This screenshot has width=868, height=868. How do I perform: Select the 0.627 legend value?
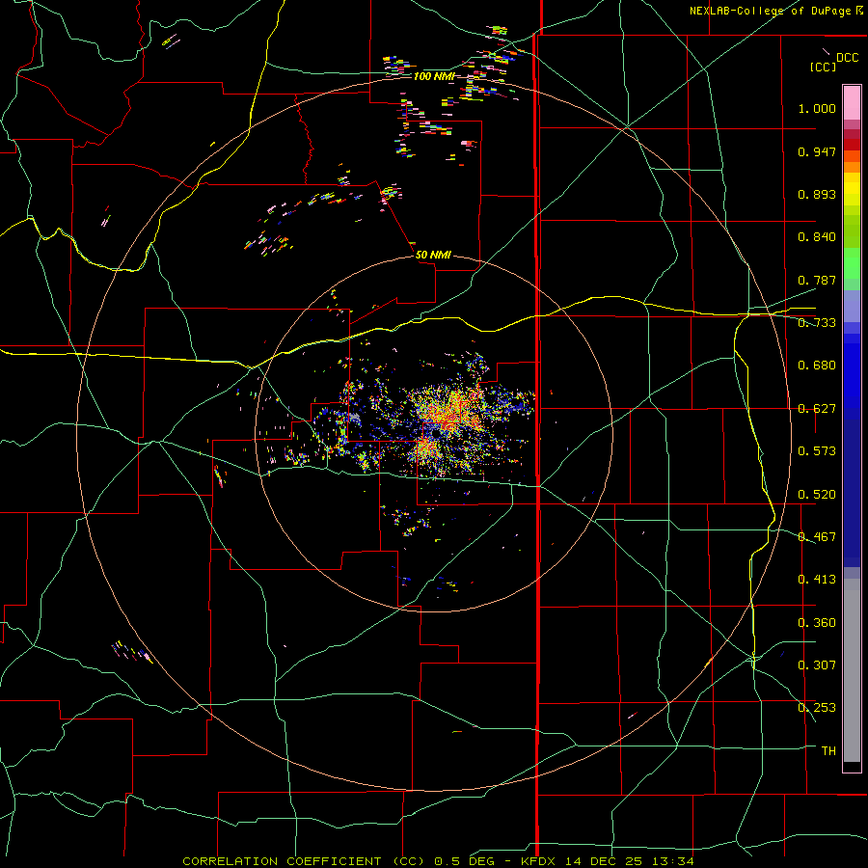coord(817,409)
